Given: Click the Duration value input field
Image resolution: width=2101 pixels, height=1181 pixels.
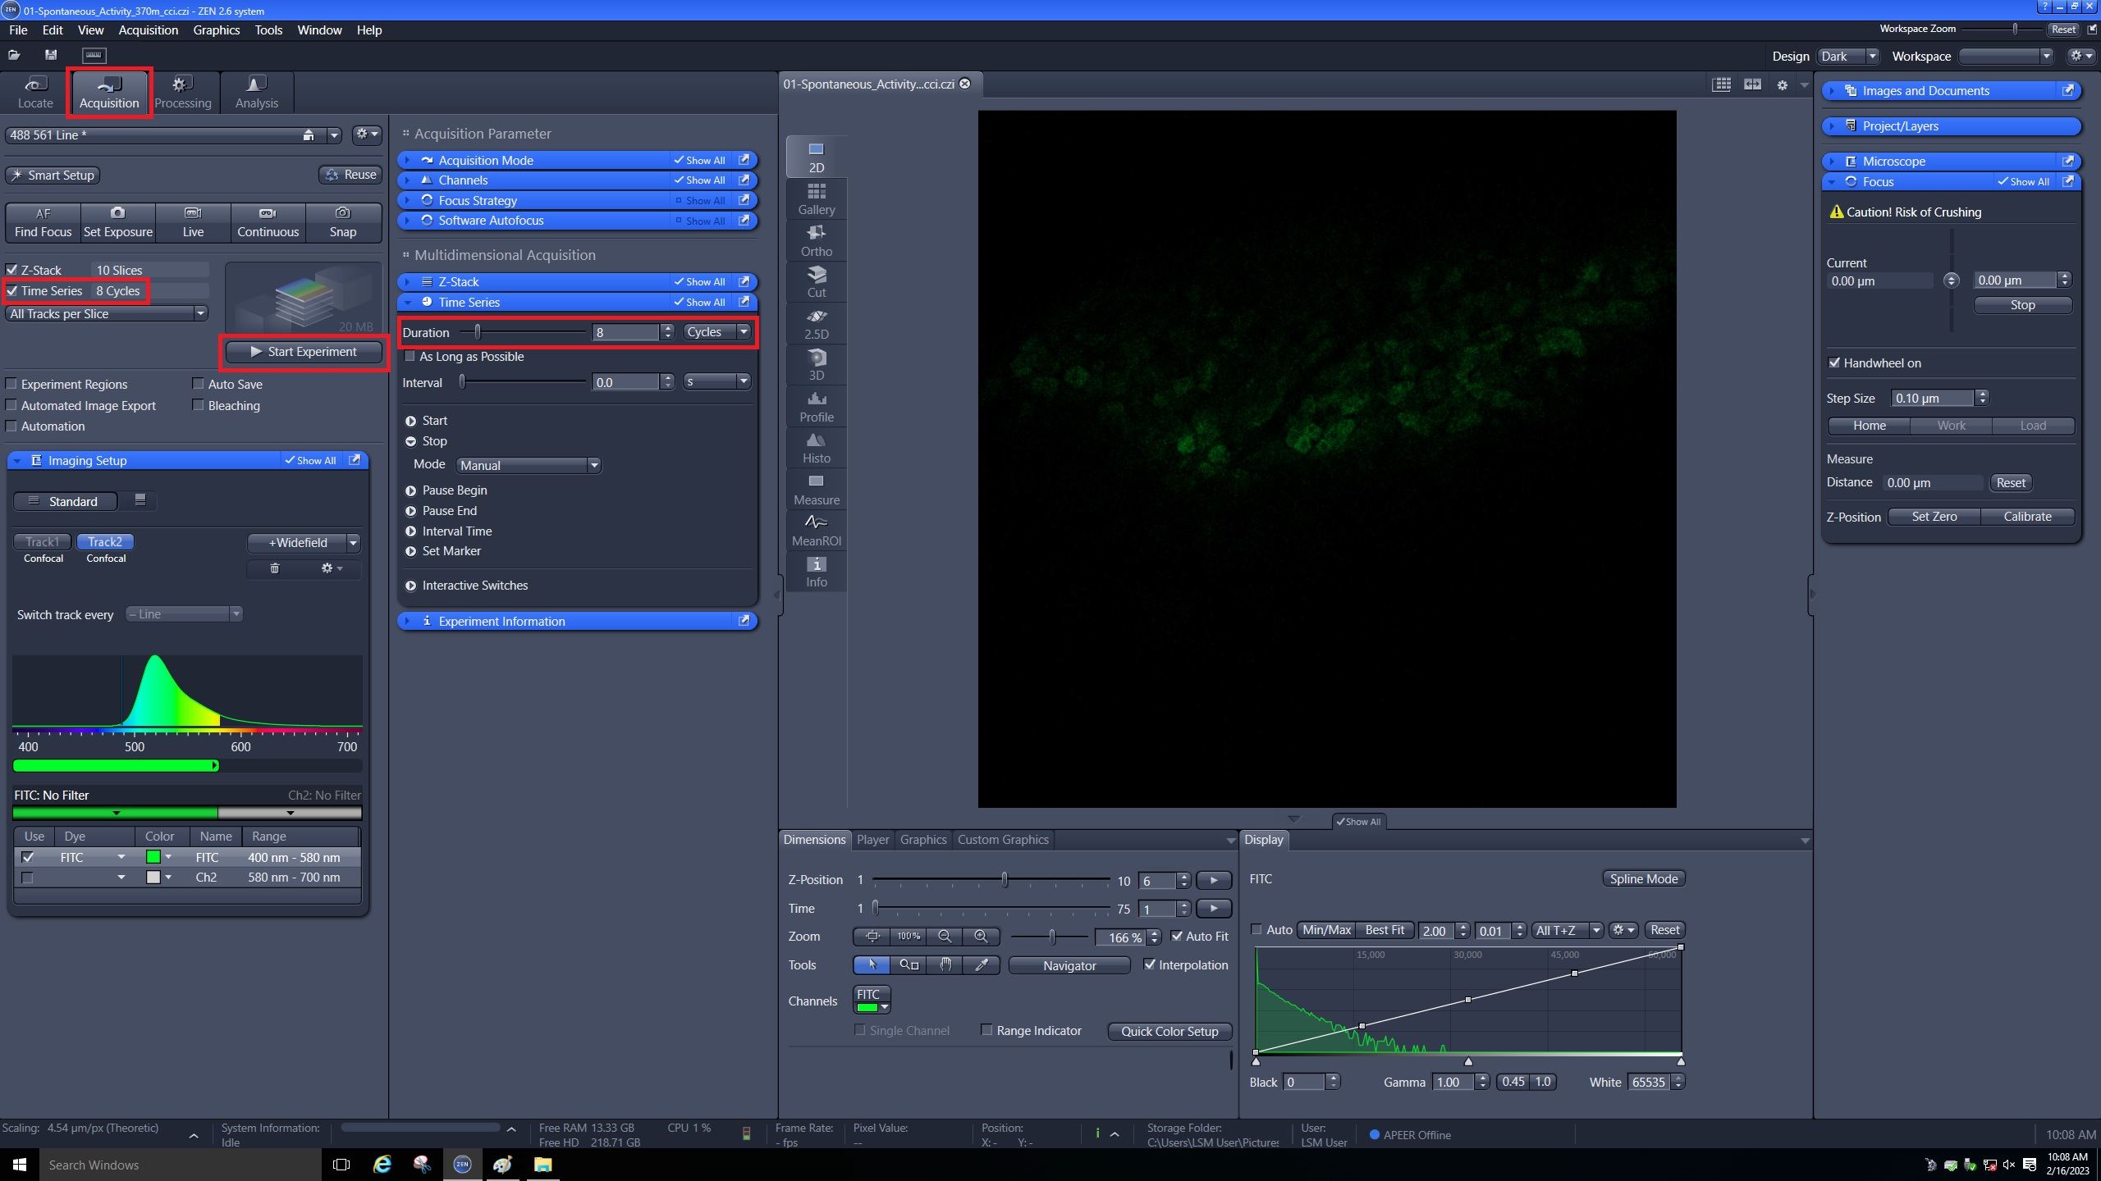Looking at the screenshot, I should pos(625,332).
